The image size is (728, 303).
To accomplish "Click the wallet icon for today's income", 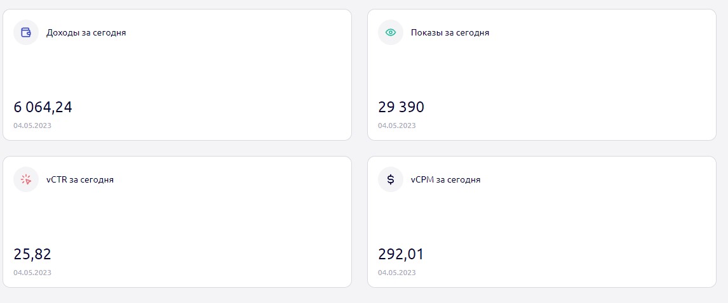I will pos(26,32).
